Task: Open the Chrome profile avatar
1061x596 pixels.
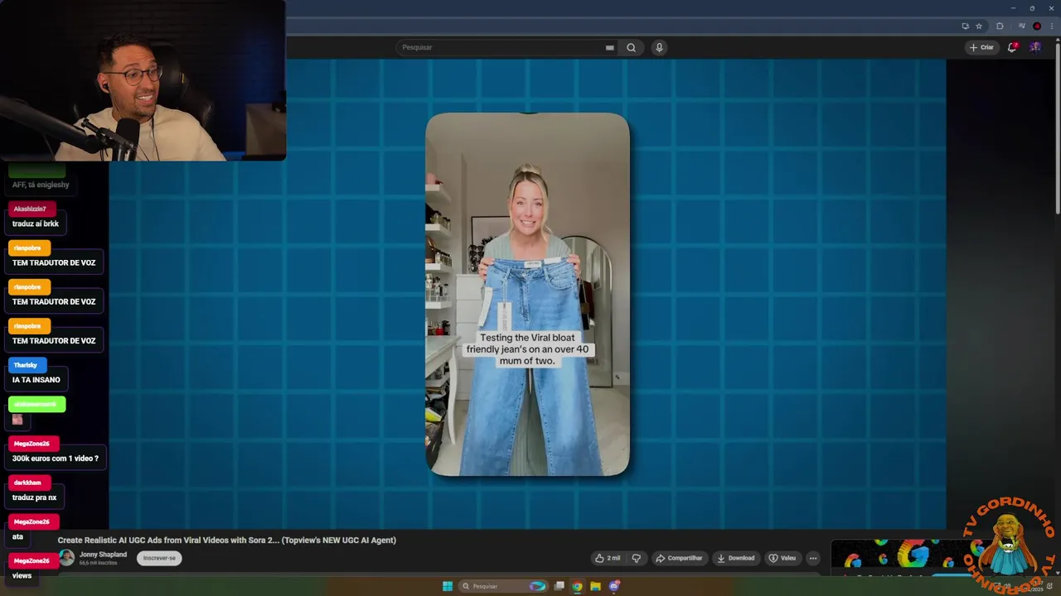Action: [x=1037, y=26]
